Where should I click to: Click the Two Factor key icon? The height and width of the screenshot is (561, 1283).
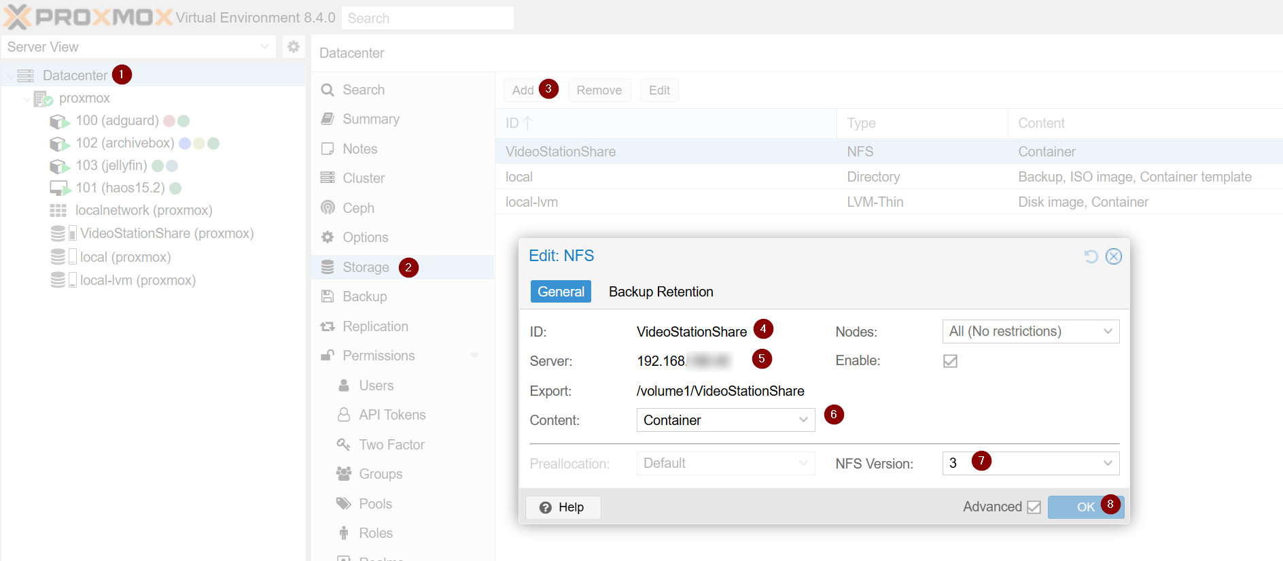344,445
